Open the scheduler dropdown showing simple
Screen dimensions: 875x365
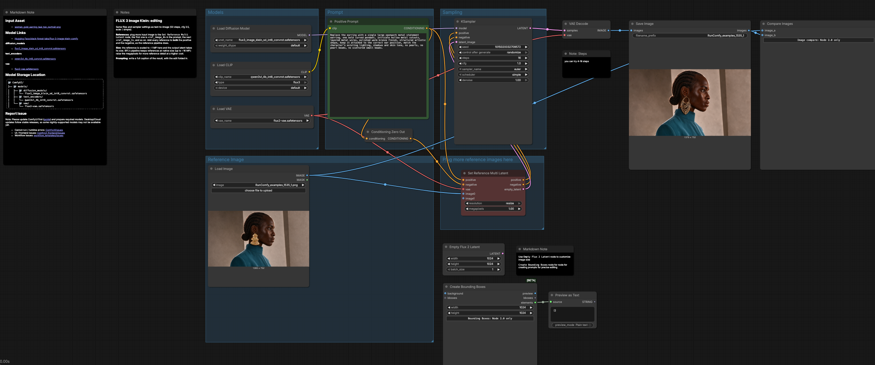(493, 75)
